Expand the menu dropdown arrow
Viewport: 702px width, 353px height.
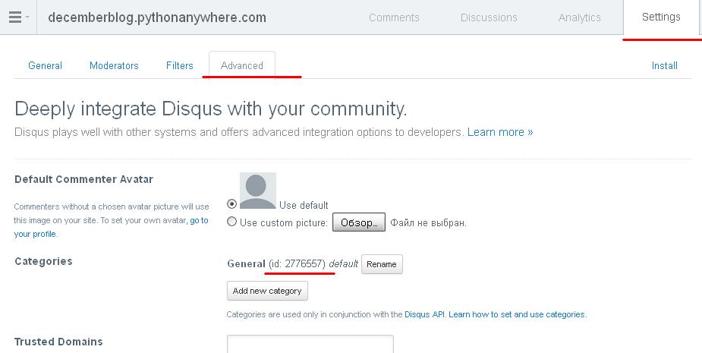pyautogui.click(x=28, y=17)
